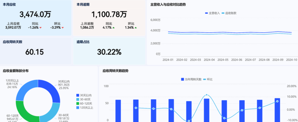Click the 2024-05 x-axis label

point(223,60)
